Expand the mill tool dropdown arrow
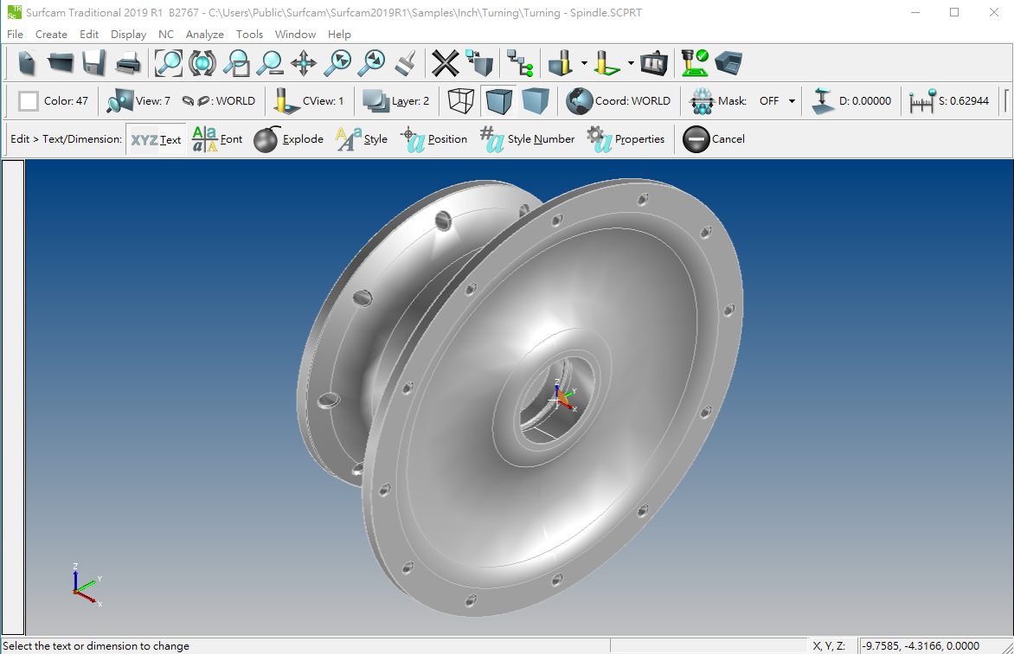 pos(584,63)
